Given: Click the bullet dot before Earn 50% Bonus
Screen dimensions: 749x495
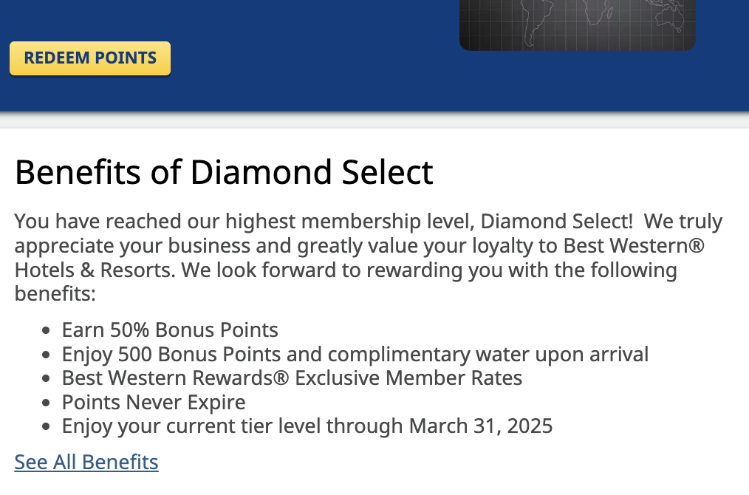Looking at the screenshot, I should (47, 331).
